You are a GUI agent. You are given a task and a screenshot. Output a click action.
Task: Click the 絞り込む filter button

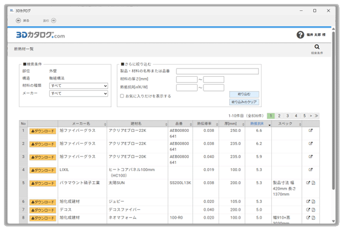pos(244,94)
